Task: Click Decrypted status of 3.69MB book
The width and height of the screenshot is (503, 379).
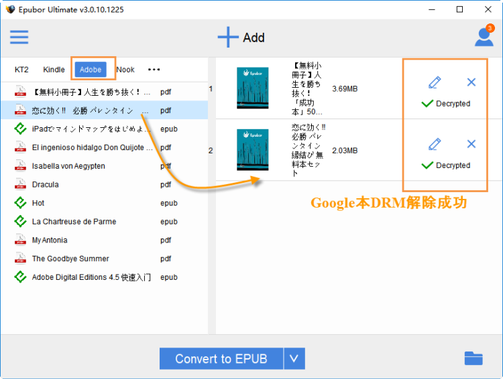Action: click(446, 104)
